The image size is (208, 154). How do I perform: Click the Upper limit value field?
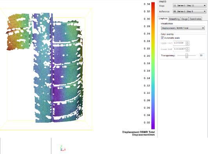[179, 43]
